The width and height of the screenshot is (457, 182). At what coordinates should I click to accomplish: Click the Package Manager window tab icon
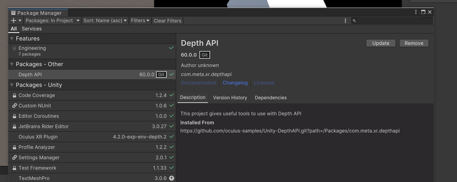pos(13,13)
